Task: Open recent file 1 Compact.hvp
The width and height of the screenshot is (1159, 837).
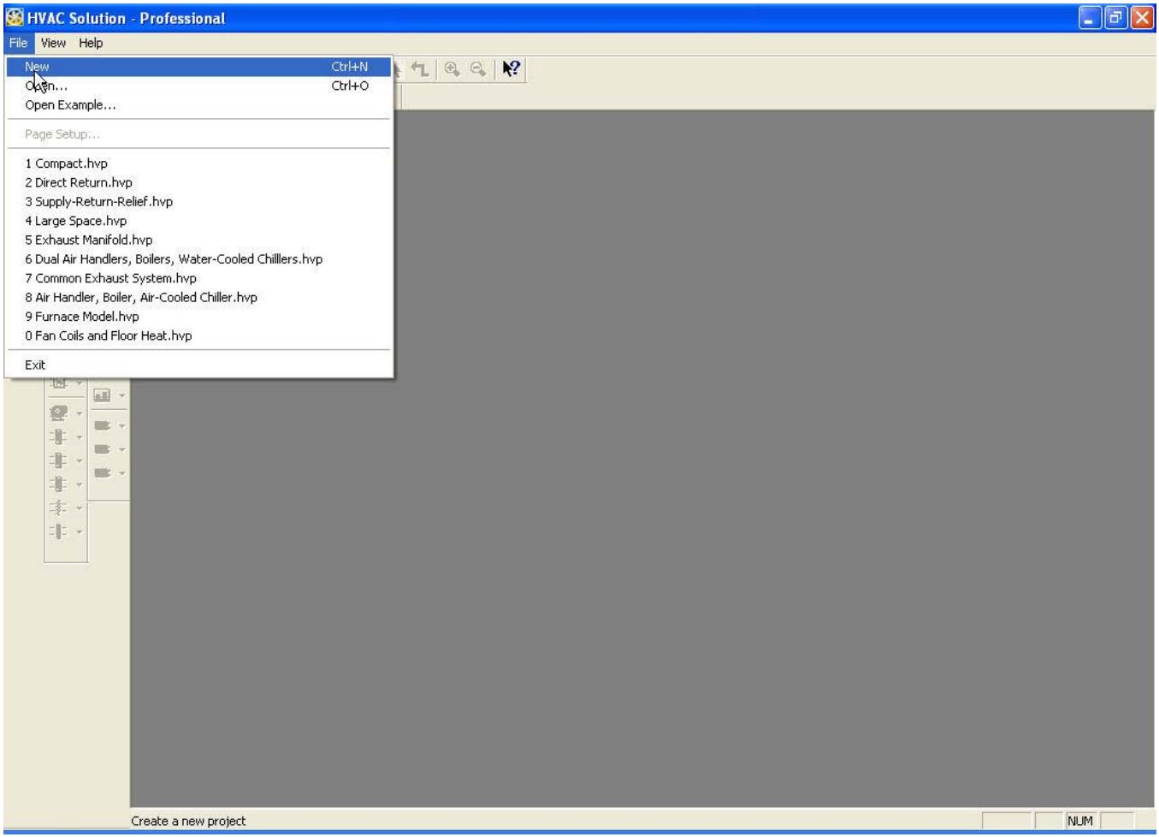Action: [66, 163]
